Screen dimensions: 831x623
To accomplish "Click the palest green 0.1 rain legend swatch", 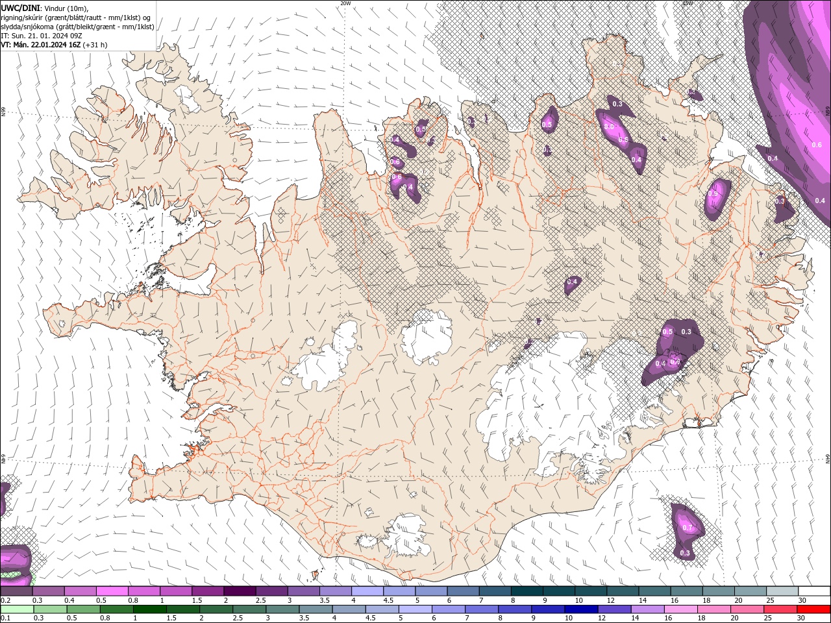I will coord(17,609).
